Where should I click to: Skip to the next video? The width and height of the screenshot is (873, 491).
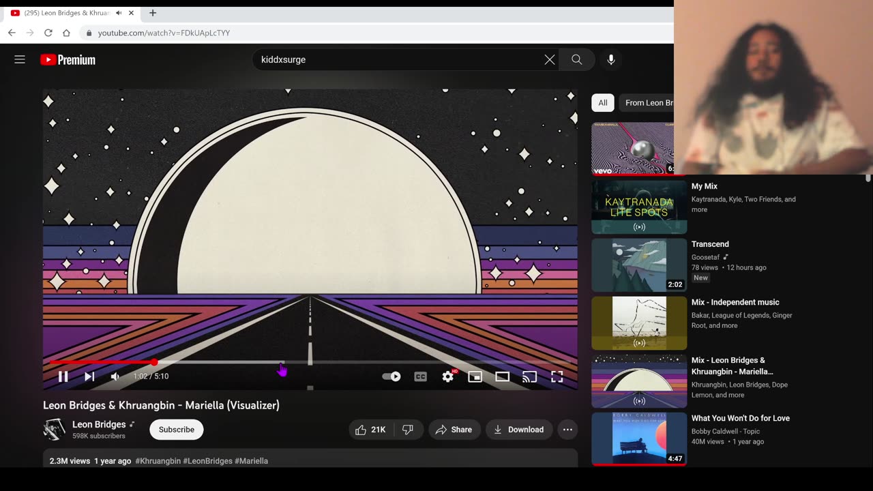tap(89, 376)
